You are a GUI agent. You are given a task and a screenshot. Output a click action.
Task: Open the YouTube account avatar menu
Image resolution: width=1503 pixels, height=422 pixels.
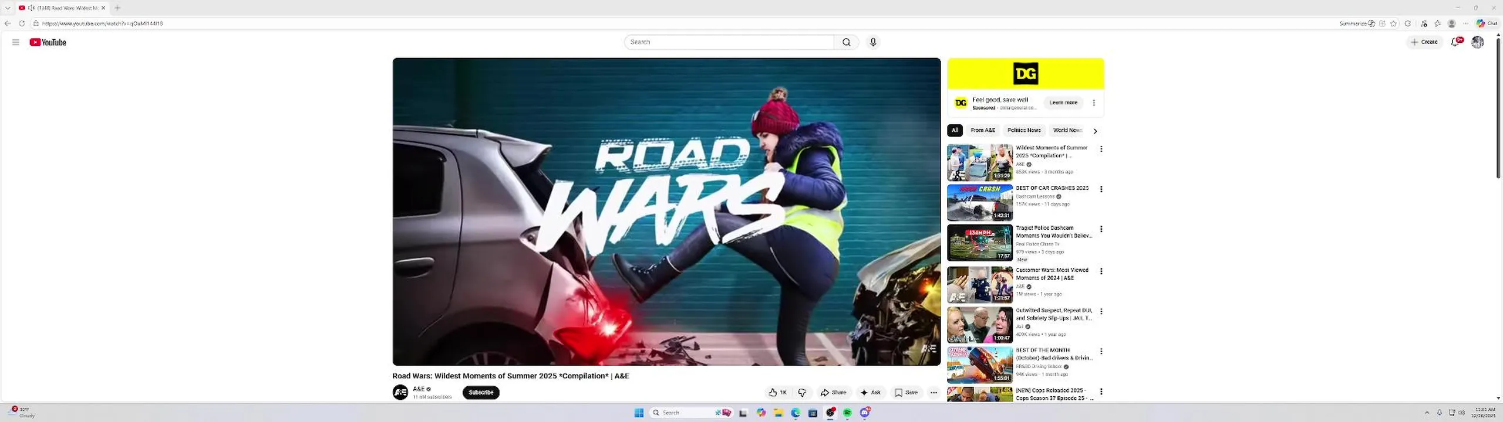click(x=1477, y=42)
